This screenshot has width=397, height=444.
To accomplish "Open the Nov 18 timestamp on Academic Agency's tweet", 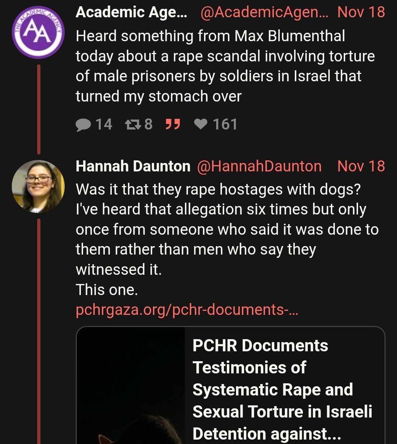I will (x=361, y=13).
